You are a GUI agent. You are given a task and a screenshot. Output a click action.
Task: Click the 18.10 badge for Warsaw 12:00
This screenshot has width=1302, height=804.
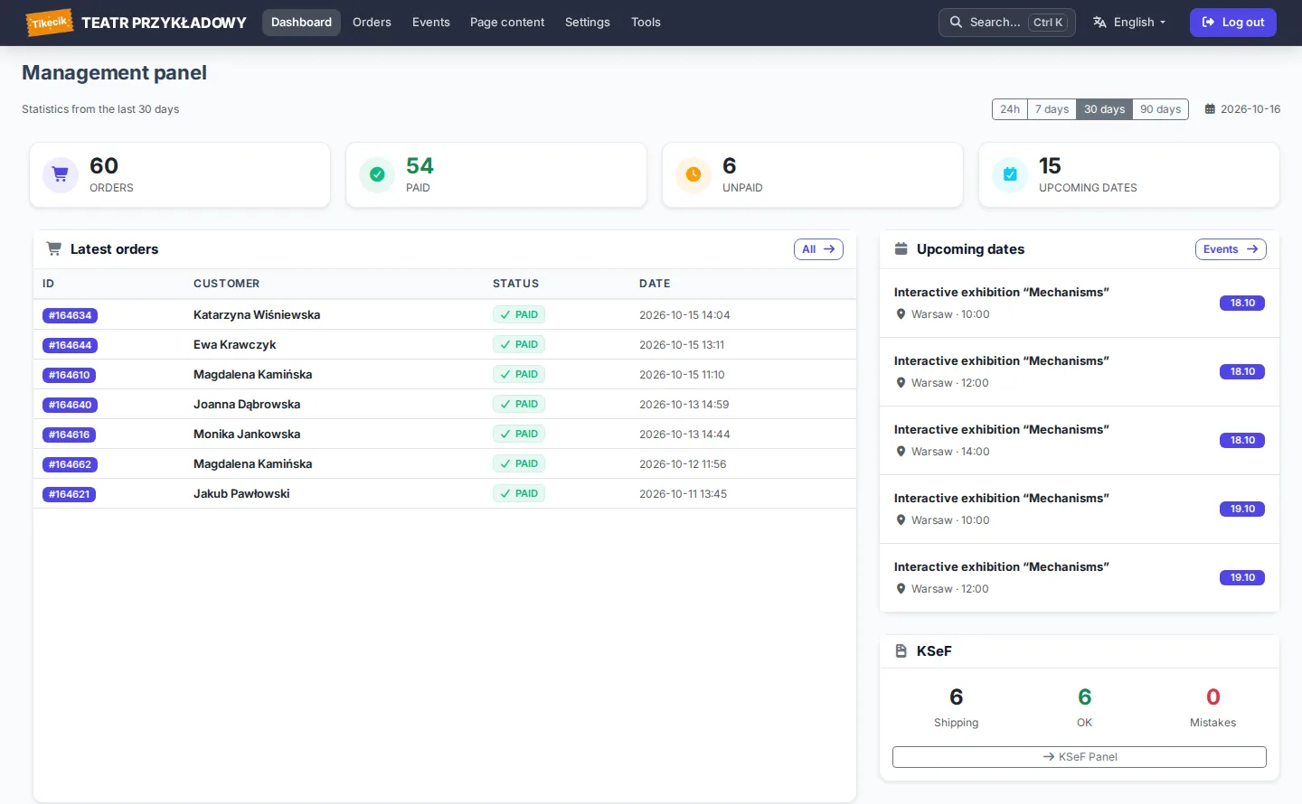click(1242, 372)
